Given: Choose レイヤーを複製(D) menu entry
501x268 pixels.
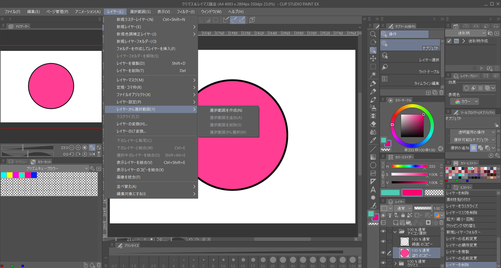Looking at the screenshot, I should click(x=150, y=63).
